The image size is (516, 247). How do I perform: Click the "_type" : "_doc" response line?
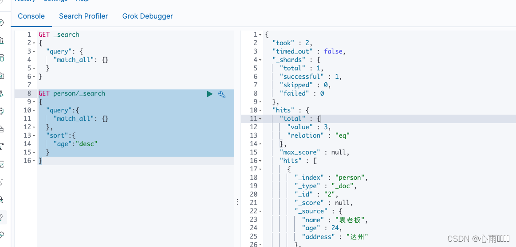tap(326, 186)
